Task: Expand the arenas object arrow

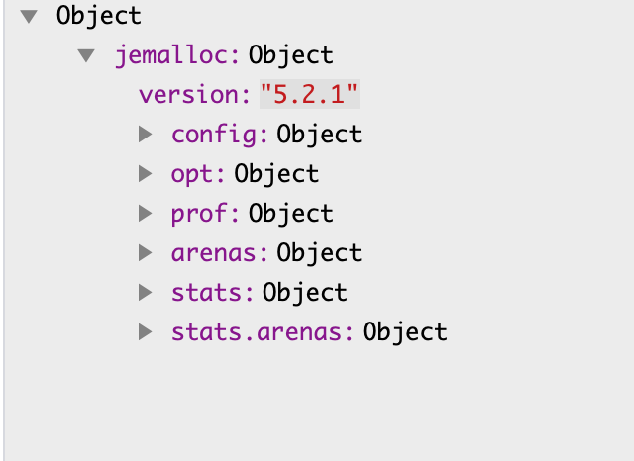Action: (x=146, y=253)
